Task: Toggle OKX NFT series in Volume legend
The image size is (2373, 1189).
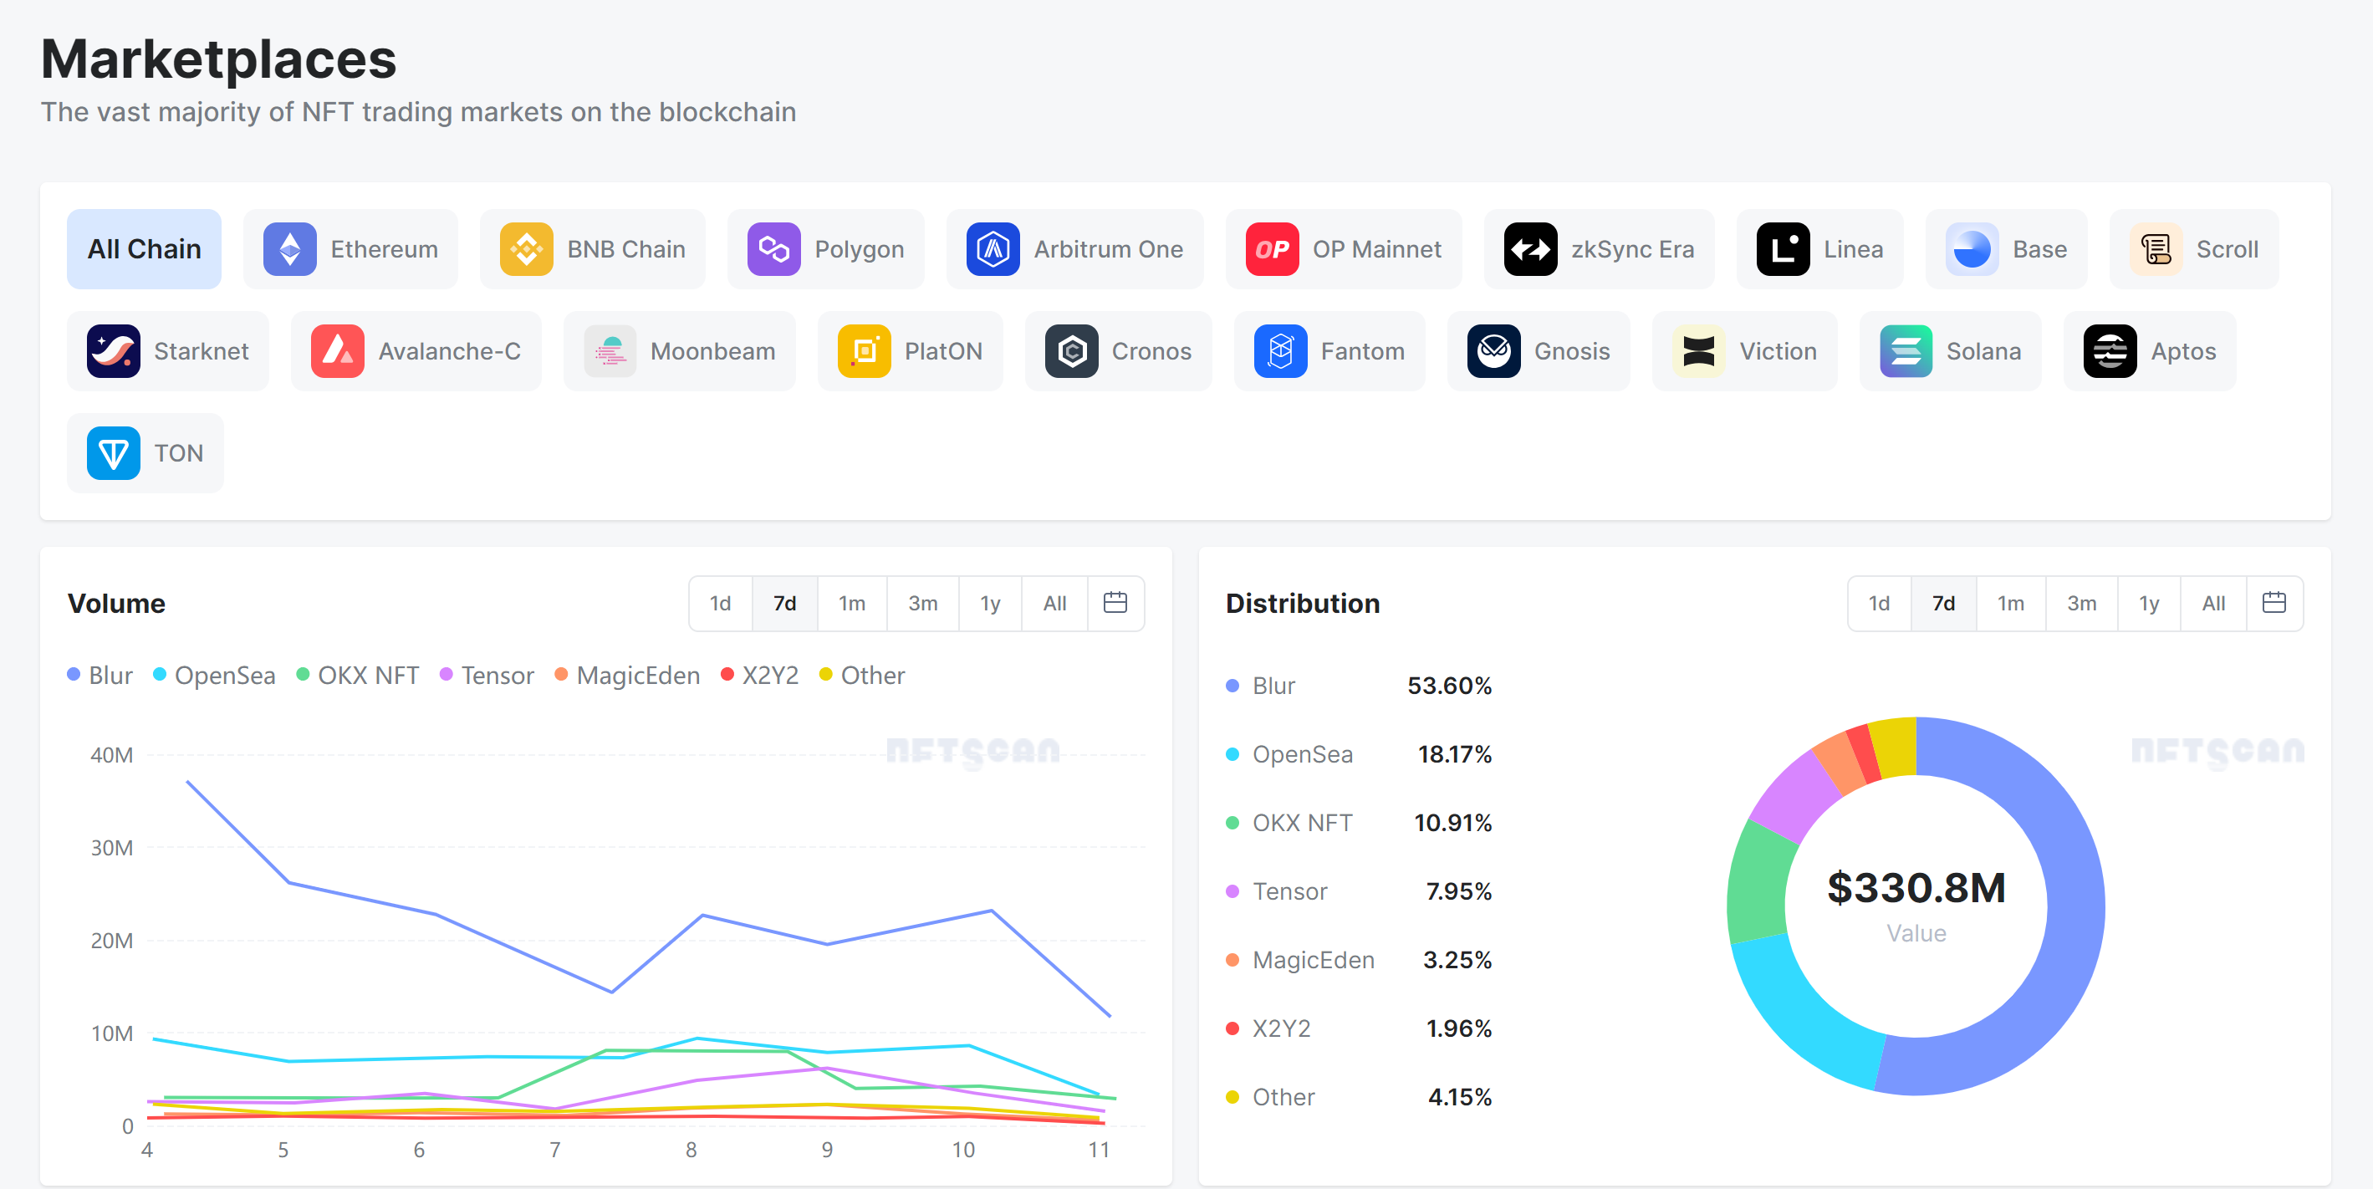Action: point(357,676)
